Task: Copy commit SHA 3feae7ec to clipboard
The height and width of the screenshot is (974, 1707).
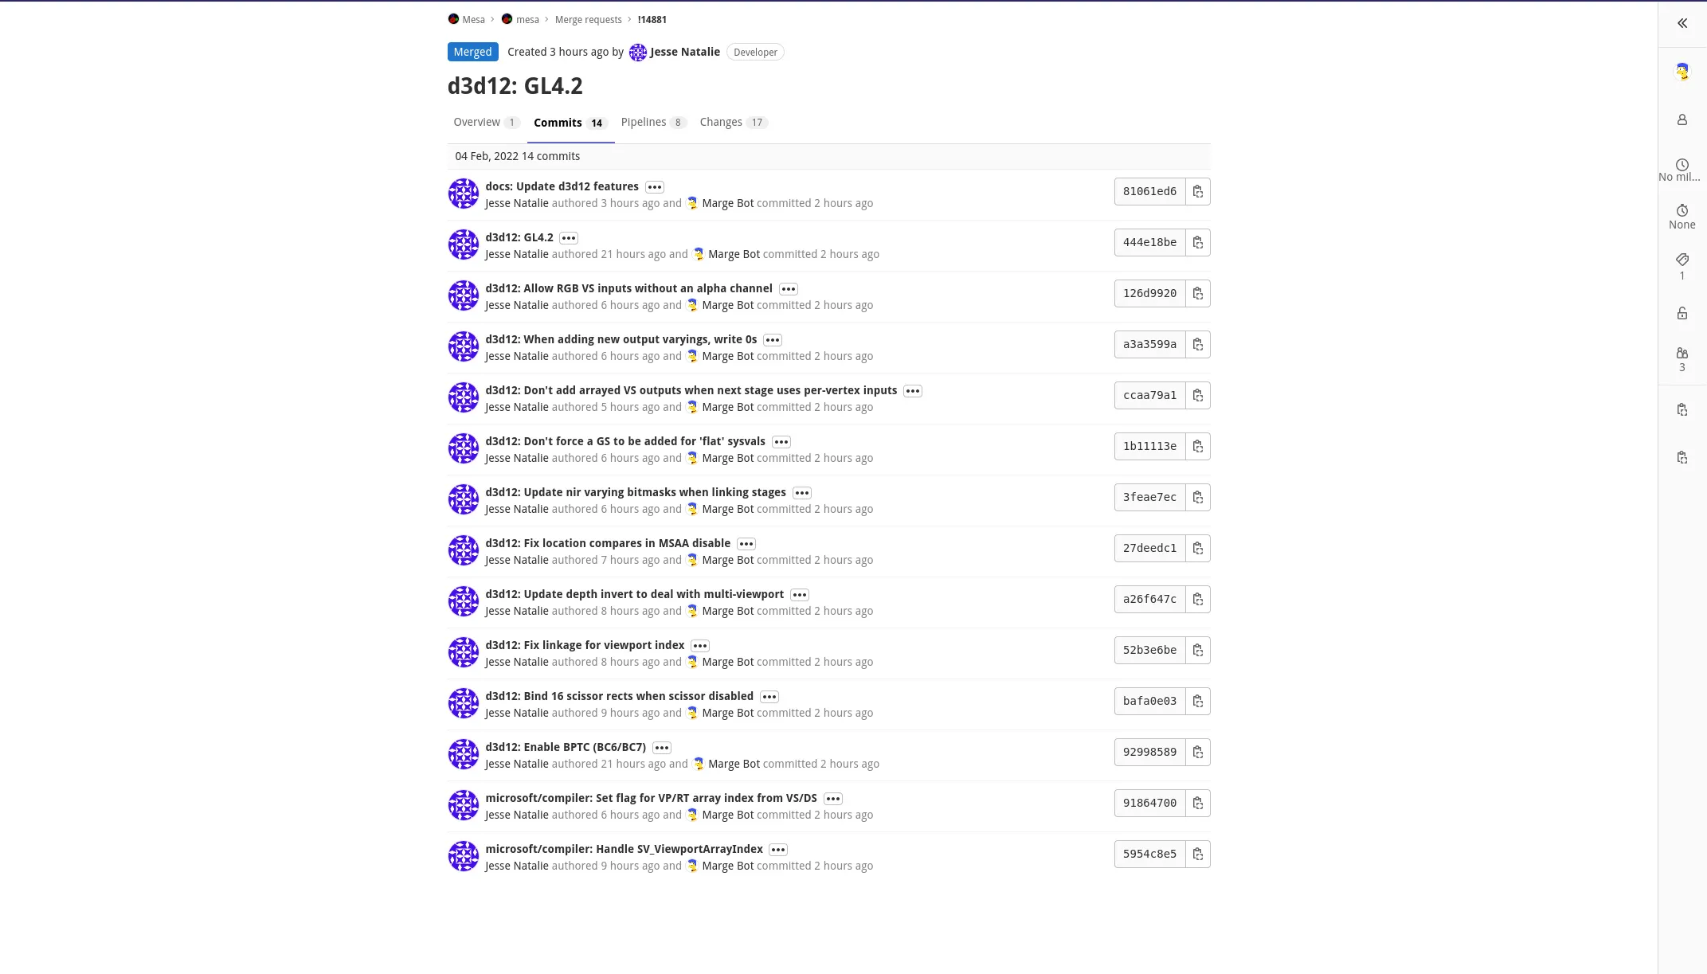Action: pyautogui.click(x=1197, y=497)
